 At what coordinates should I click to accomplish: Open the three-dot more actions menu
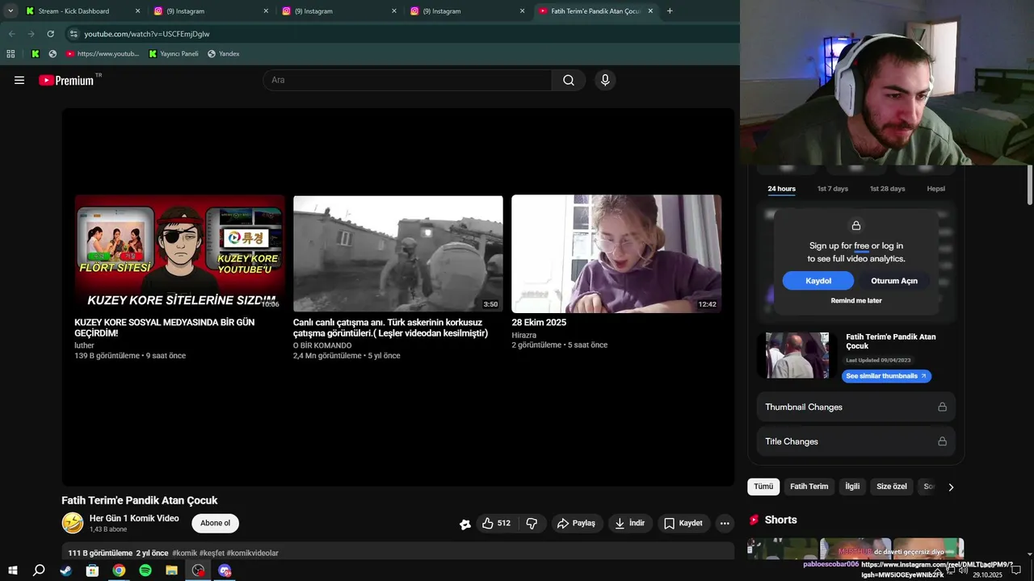(725, 523)
